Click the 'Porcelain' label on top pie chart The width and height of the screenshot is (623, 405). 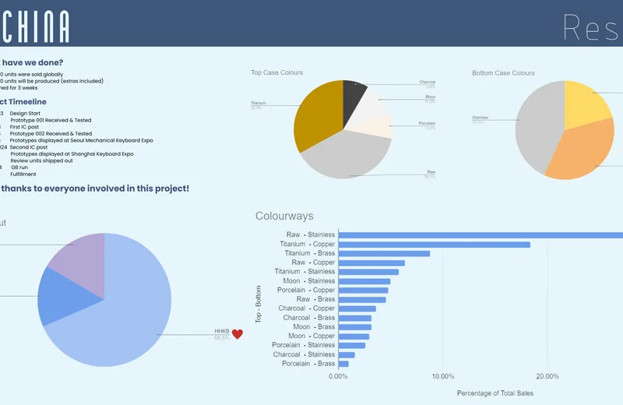pyautogui.click(x=427, y=123)
